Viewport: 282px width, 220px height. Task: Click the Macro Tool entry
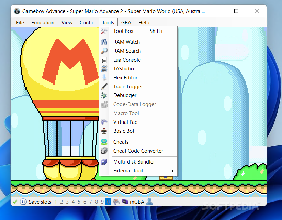pos(138,113)
